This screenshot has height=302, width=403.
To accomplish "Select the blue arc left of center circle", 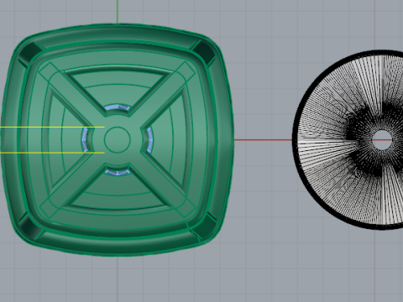I will click(84, 139).
